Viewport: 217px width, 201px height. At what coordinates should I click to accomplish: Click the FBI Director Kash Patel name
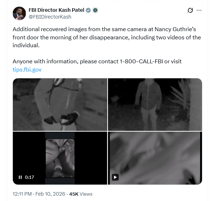point(56,10)
